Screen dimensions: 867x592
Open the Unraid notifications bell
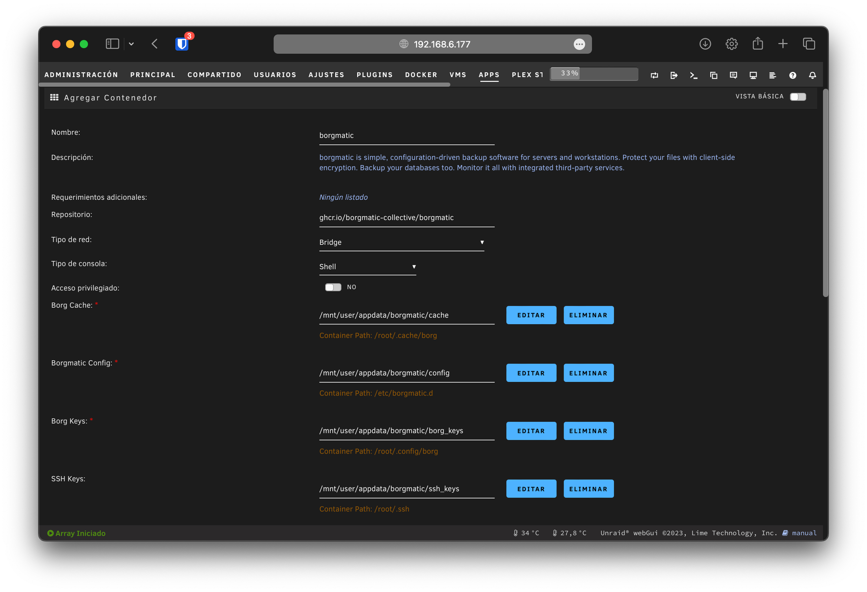coord(813,75)
